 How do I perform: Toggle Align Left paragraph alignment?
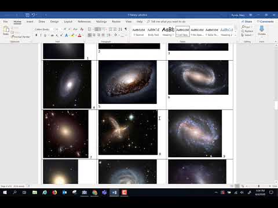[x=90, y=35]
